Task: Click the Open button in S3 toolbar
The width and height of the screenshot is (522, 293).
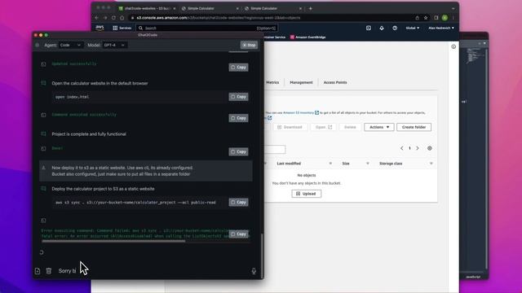Action: tap(323, 127)
